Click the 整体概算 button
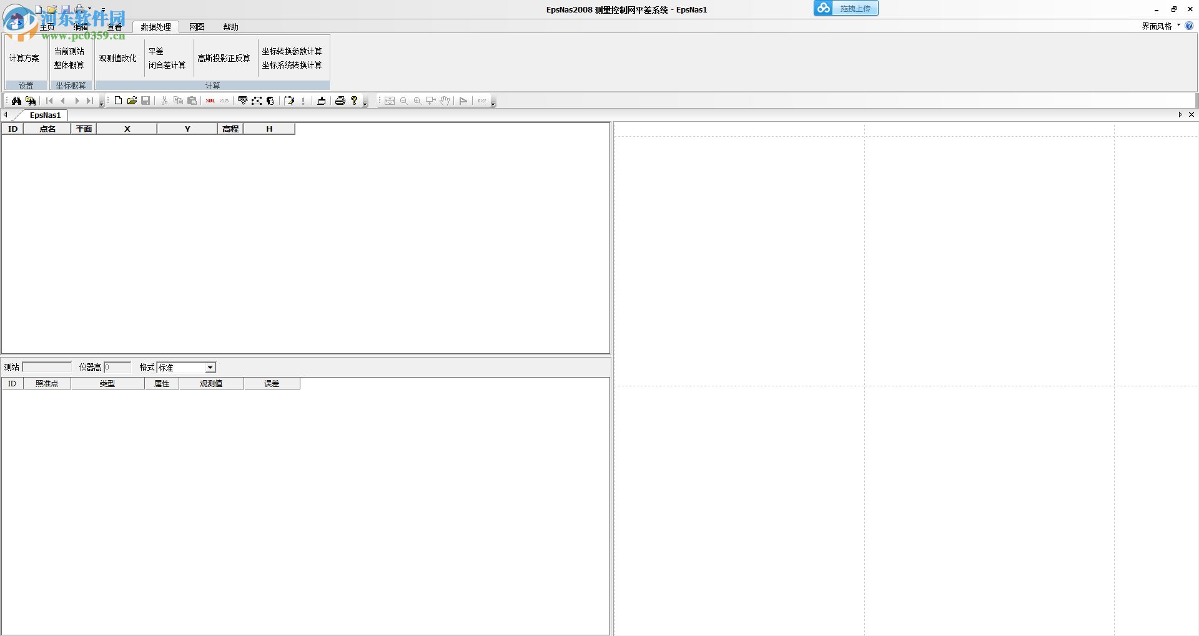 coord(69,65)
